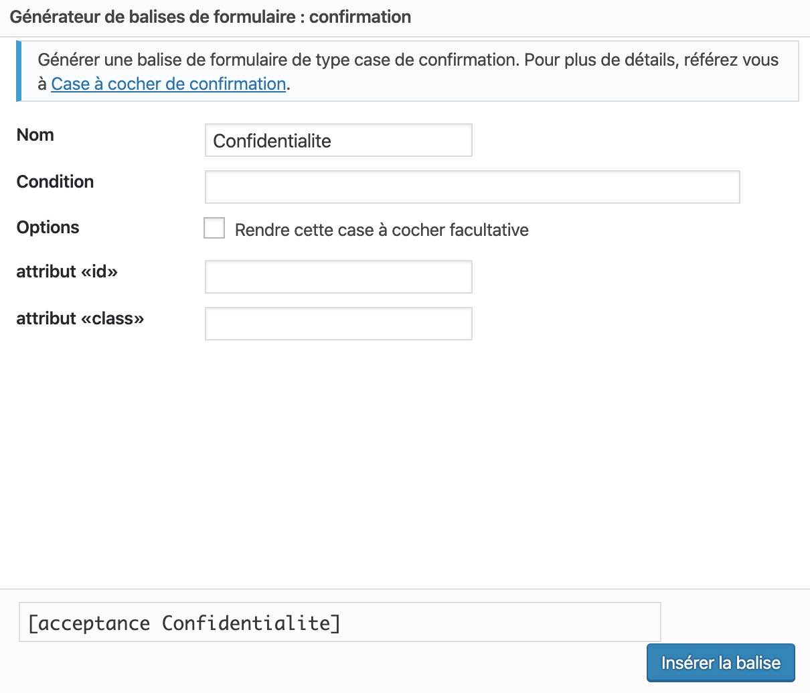Place cursor in the 'Condition' field
810x693 pixels.
472,187
